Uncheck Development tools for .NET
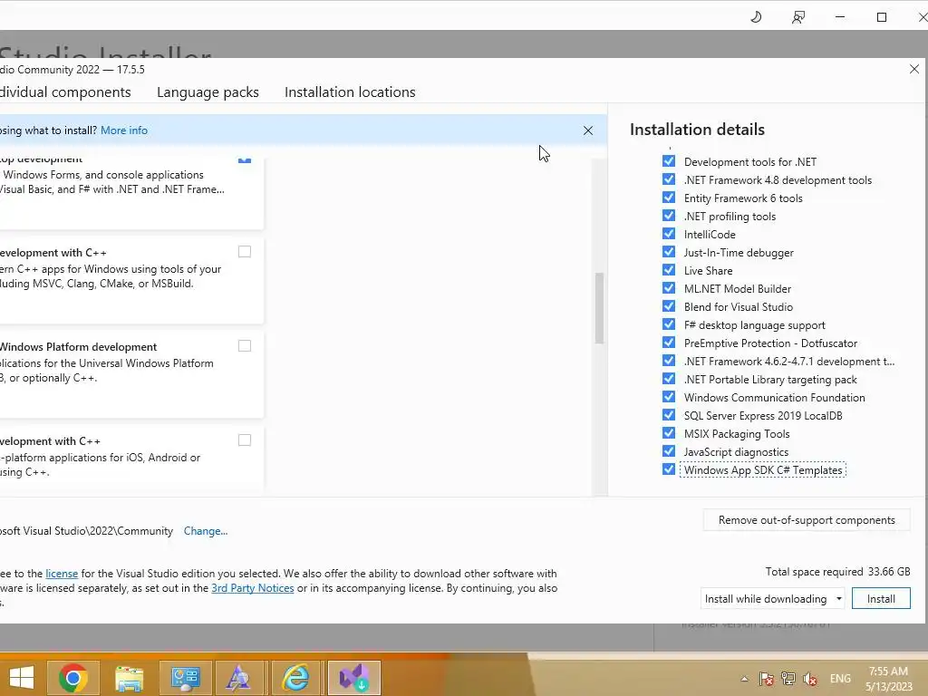The height and width of the screenshot is (696, 928). (x=669, y=161)
